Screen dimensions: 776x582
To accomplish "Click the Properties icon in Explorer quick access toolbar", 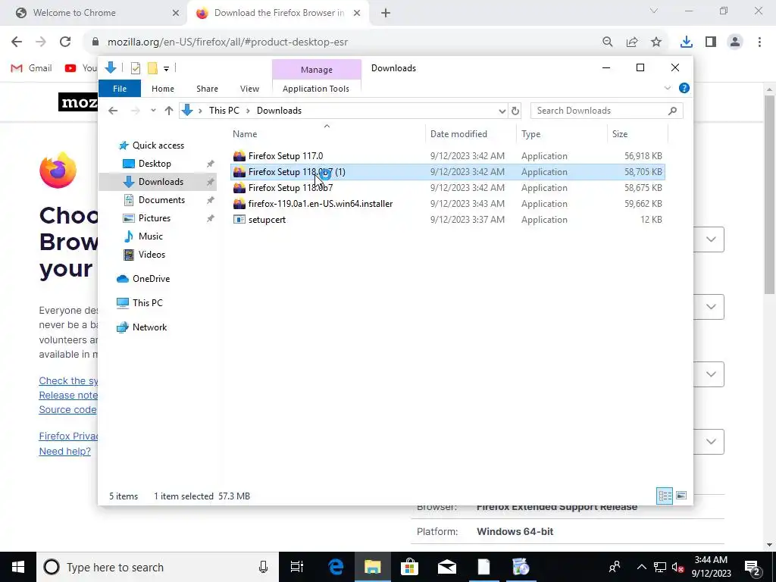I will coord(136,68).
